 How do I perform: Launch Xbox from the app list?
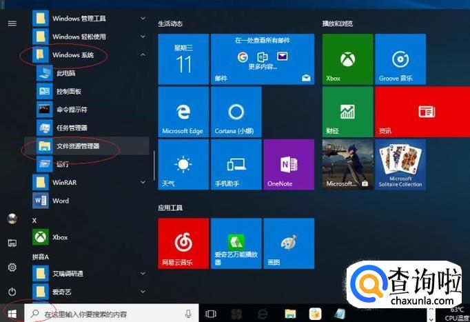(87, 237)
